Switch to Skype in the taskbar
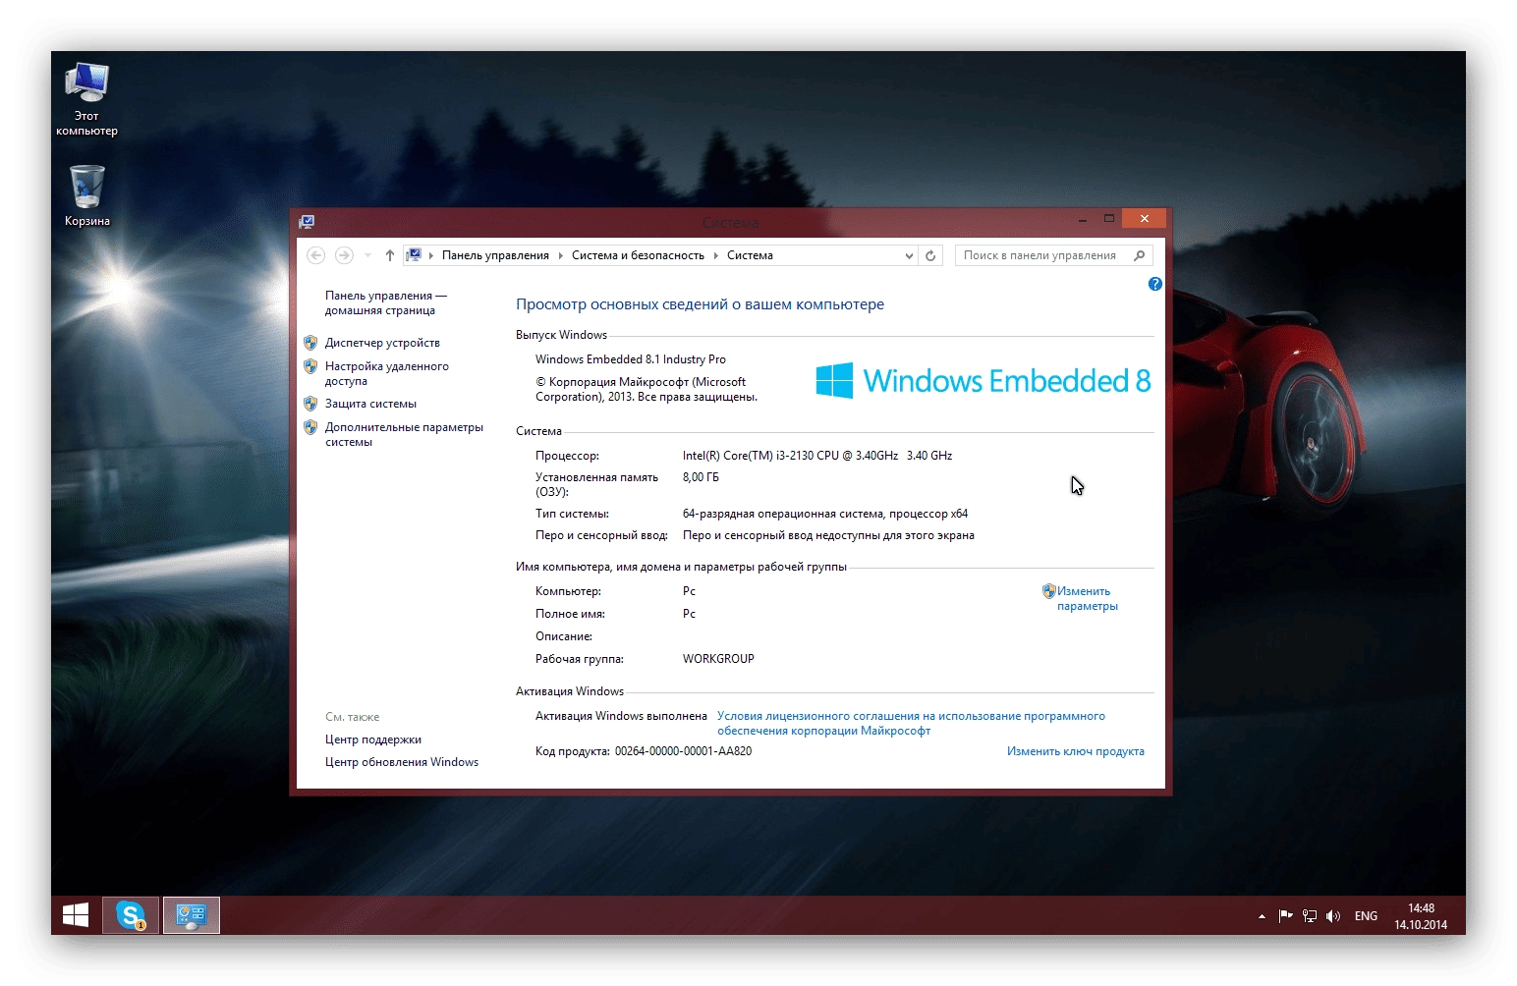This screenshot has height=986, width=1517. point(131,915)
